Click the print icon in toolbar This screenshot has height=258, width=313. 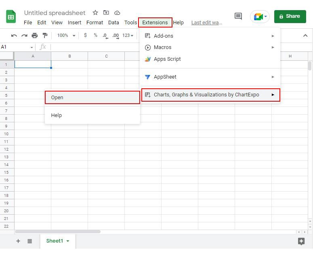pyautogui.click(x=35, y=36)
